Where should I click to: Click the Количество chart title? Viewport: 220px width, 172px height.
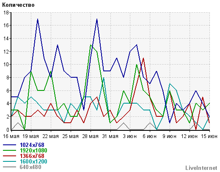pos(18,5)
